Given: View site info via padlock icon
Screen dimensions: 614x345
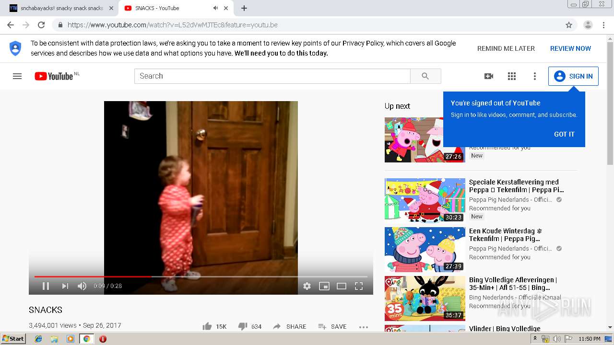Looking at the screenshot, I should coord(60,25).
